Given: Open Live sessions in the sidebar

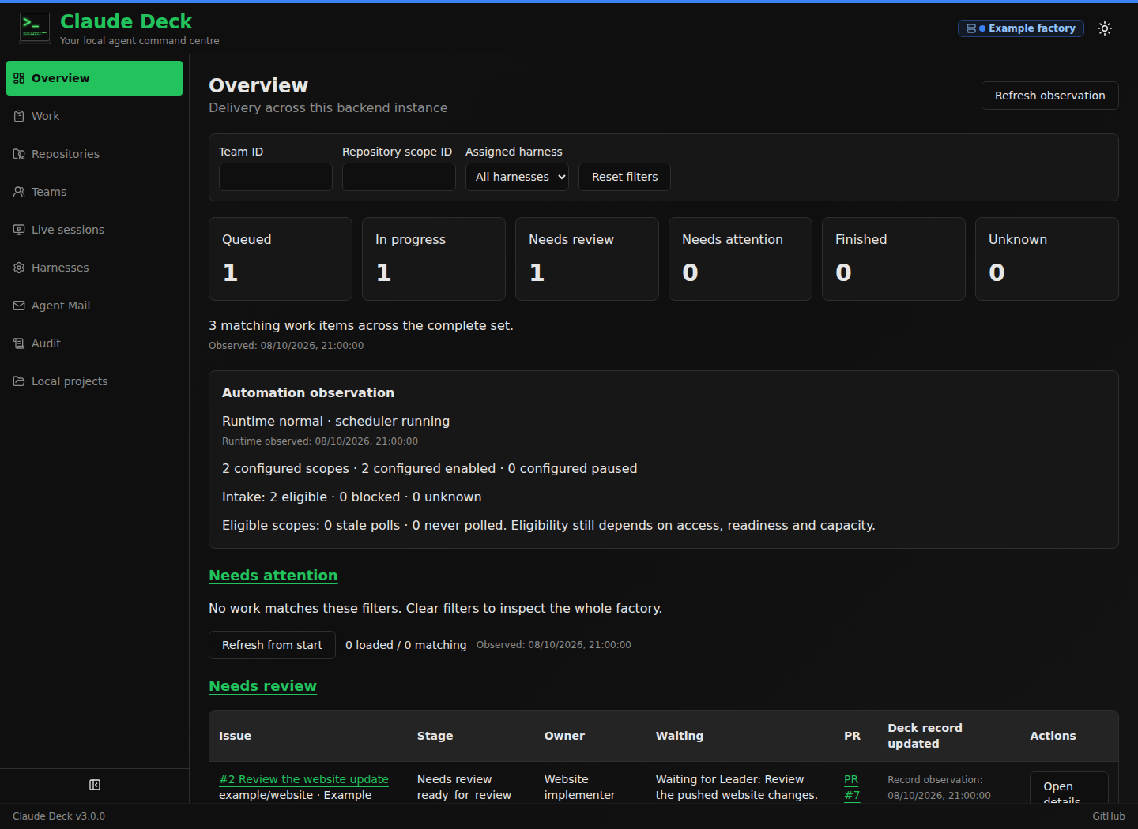Looking at the screenshot, I should [x=94, y=230].
